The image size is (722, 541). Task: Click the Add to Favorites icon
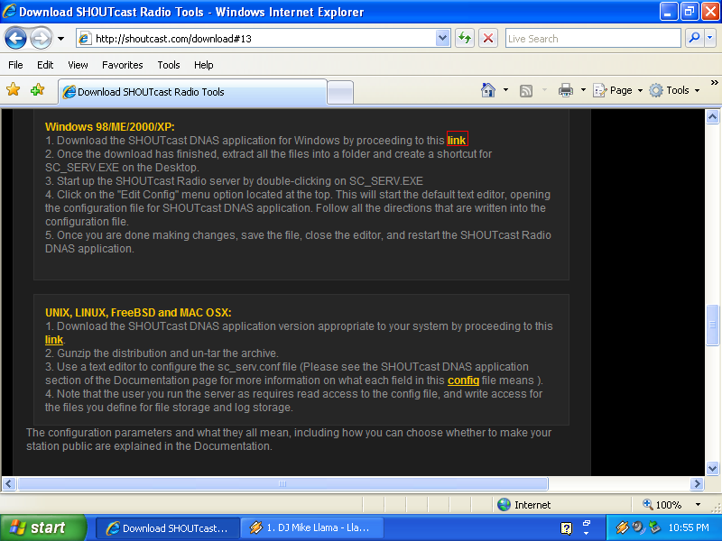click(37, 89)
